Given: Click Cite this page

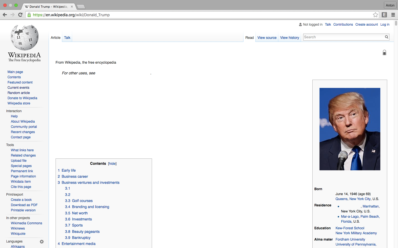Looking at the screenshot, I should (x=21, y=187).
